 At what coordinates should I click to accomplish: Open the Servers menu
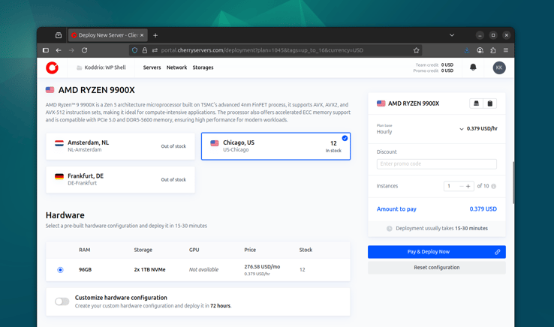(152, 67)
